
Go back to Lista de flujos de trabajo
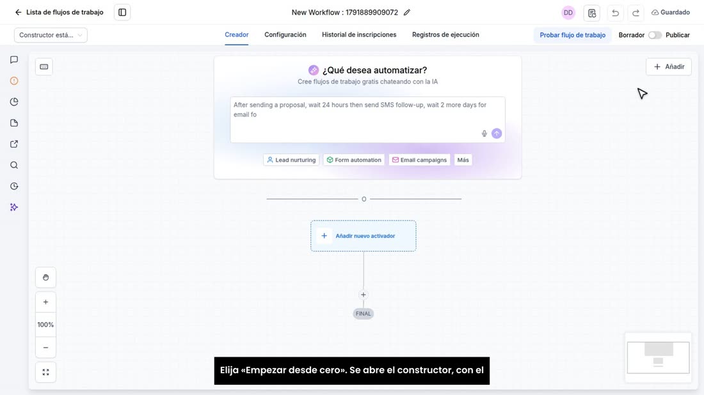(x=59, y=12)
